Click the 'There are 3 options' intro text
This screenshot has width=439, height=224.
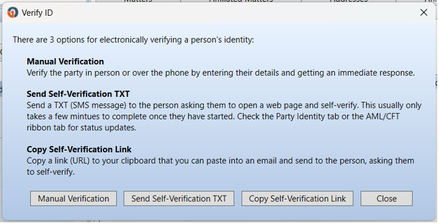pyautogui.click(x=133, y=40)
